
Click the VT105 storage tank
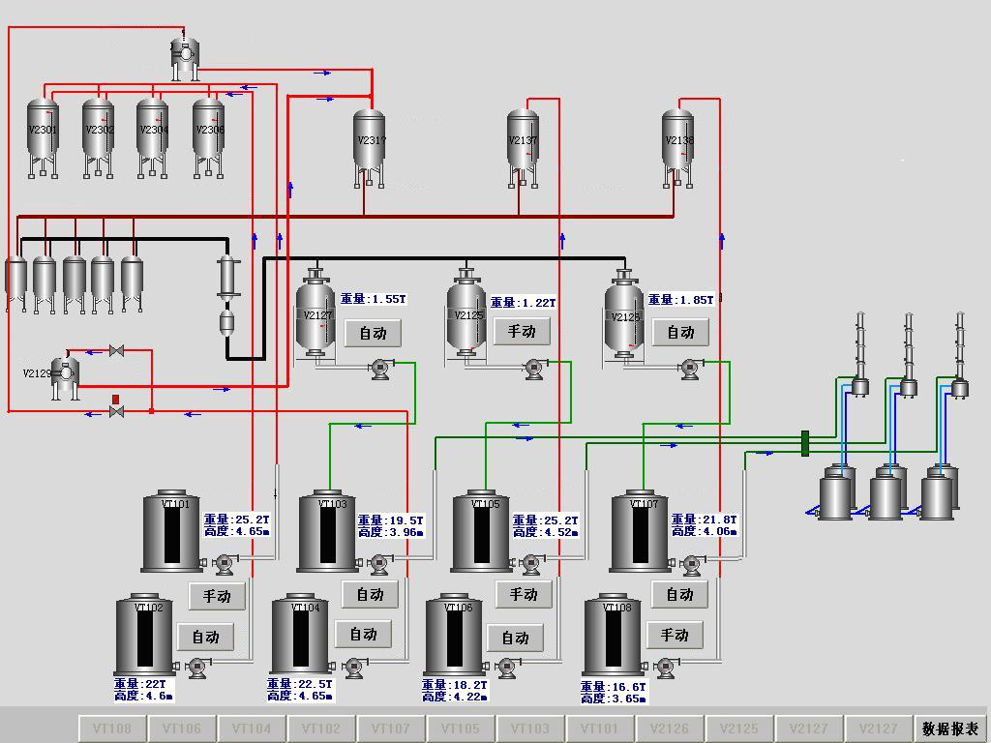[x=482, y=532]
